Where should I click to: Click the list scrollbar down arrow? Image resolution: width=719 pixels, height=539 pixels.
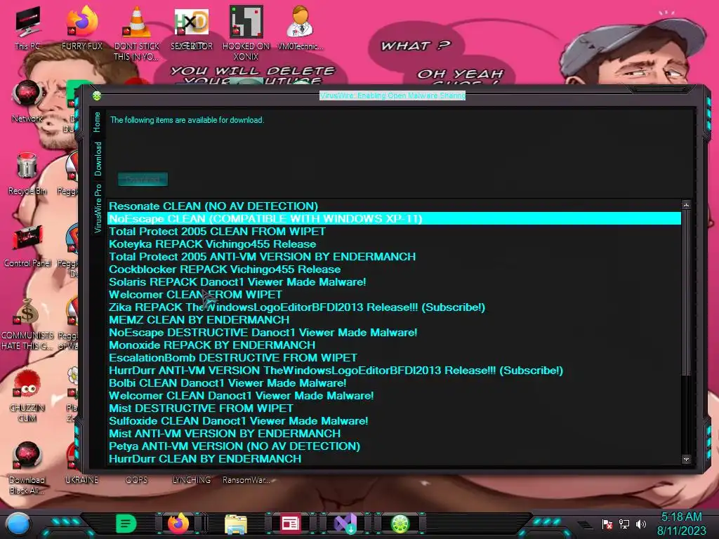click(x=686, y=459)
